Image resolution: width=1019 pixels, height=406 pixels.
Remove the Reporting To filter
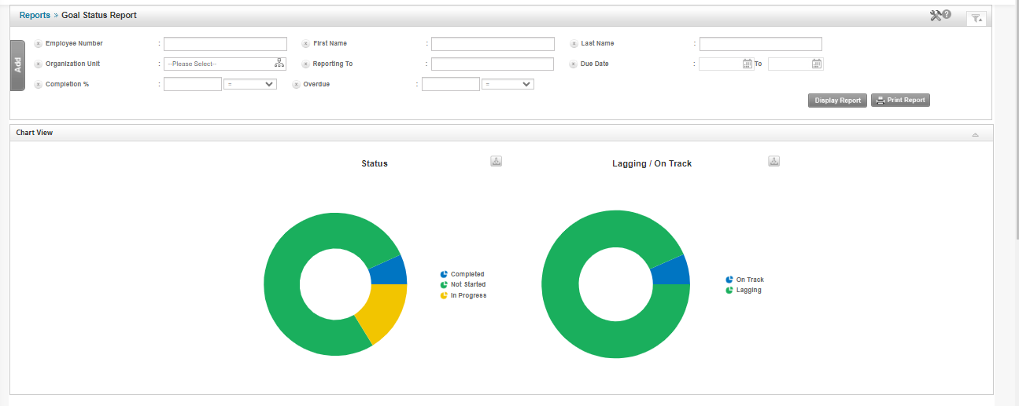(x=305, y=64)
